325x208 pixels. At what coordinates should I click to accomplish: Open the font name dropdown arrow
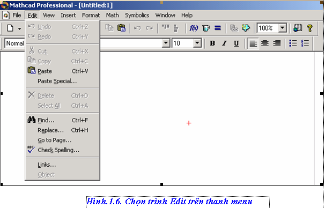pyautogui.click(x=166, y=43)
